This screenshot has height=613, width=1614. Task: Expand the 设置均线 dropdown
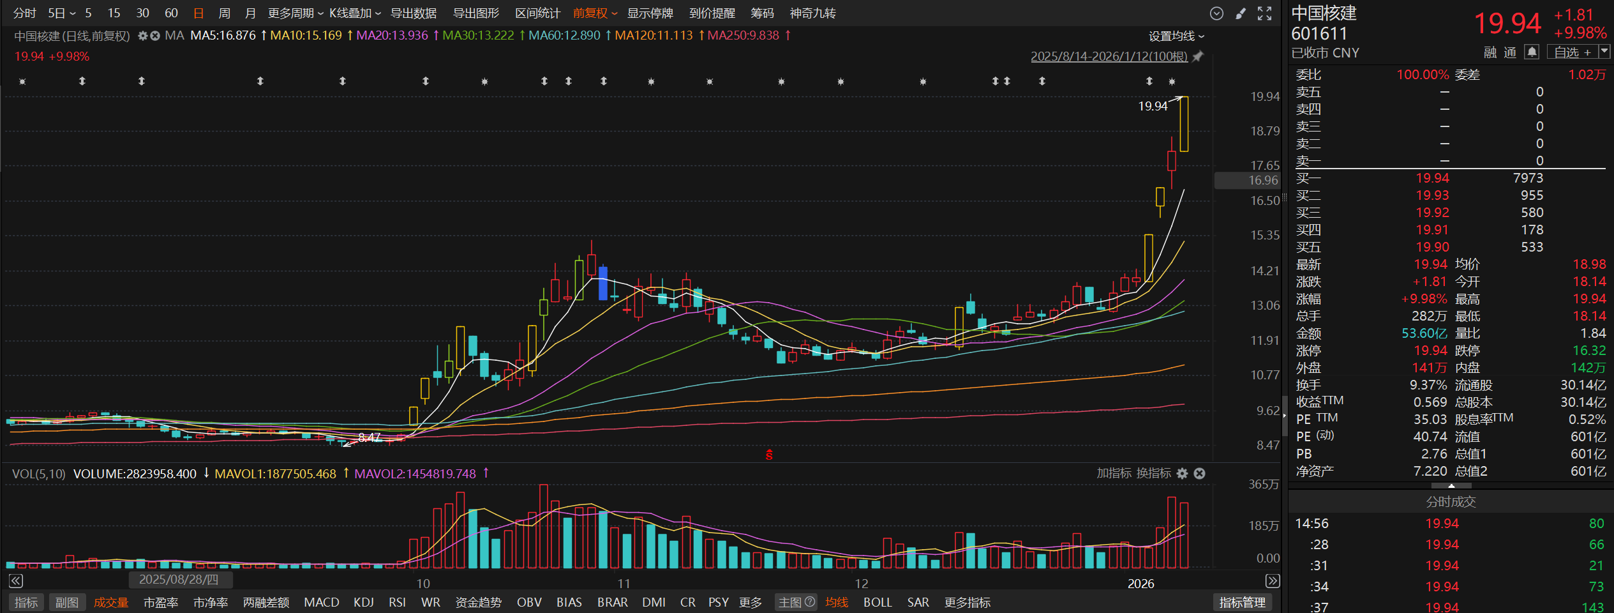point(1176,36)
